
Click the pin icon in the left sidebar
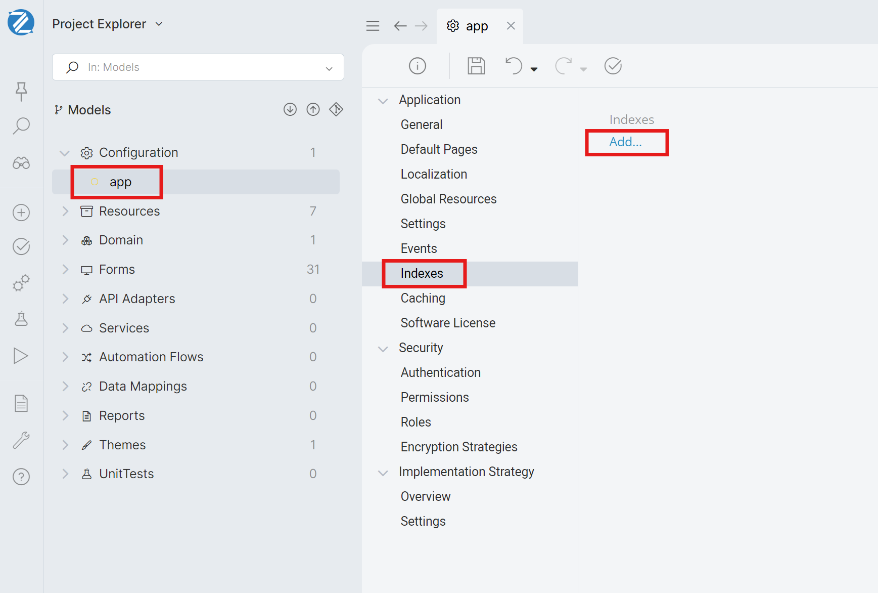(21, 91)
